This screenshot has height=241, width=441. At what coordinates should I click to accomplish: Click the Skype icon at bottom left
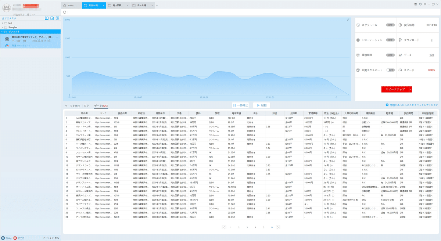[x=3, y=238]
